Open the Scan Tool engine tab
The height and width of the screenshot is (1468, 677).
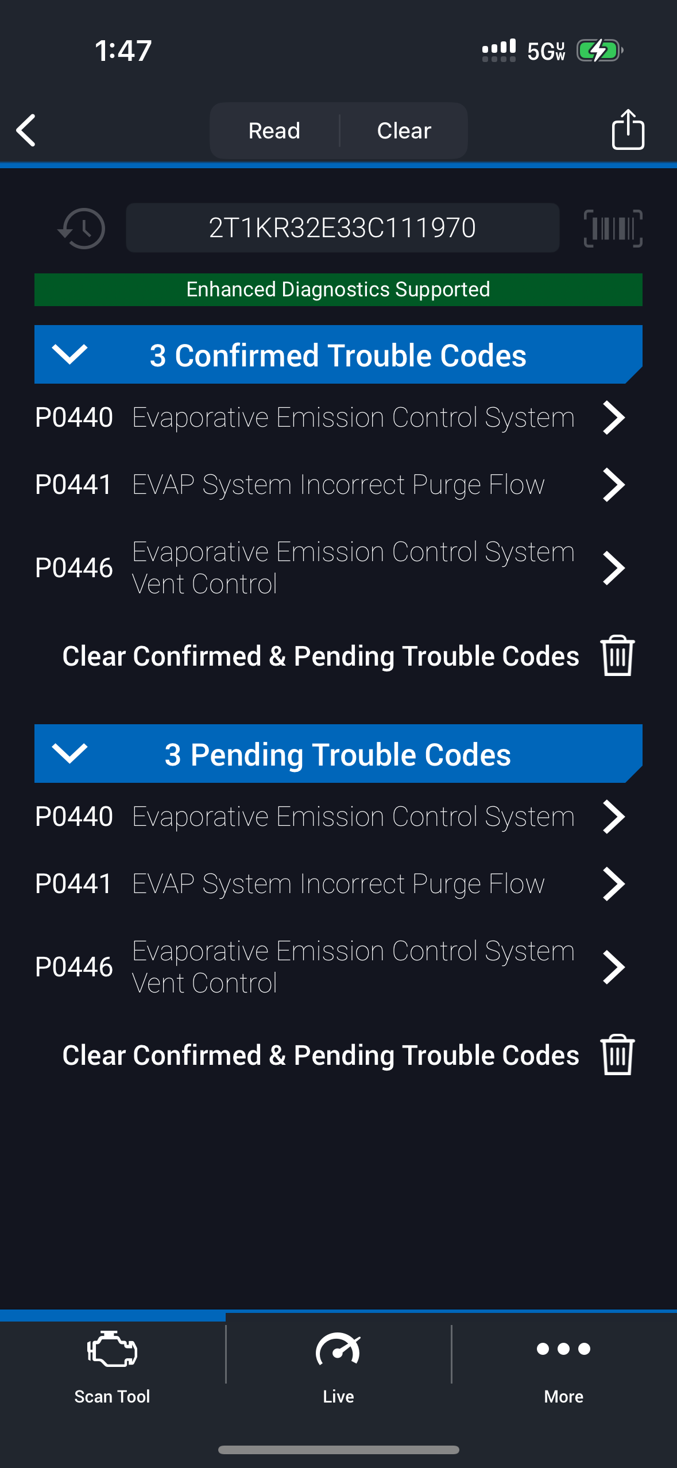click(x=113, y=1367)
